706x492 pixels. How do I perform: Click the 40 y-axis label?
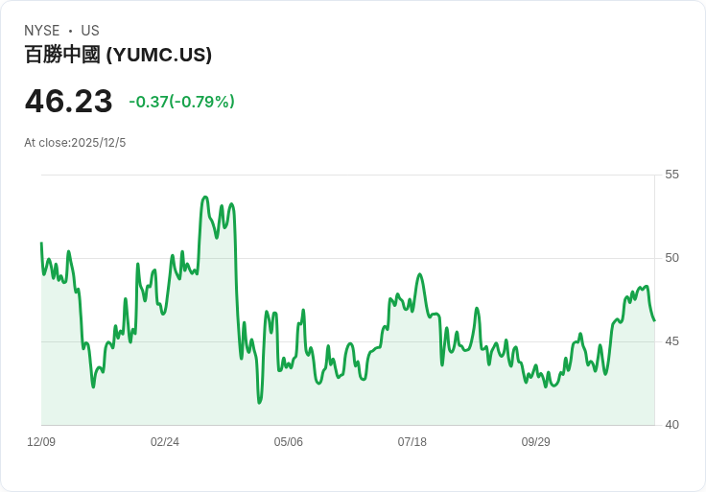point(671,425)
